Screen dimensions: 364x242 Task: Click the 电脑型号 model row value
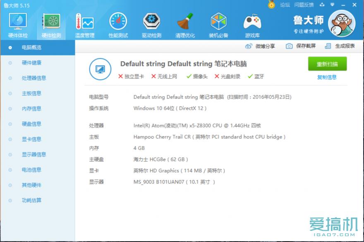(212, 97)
